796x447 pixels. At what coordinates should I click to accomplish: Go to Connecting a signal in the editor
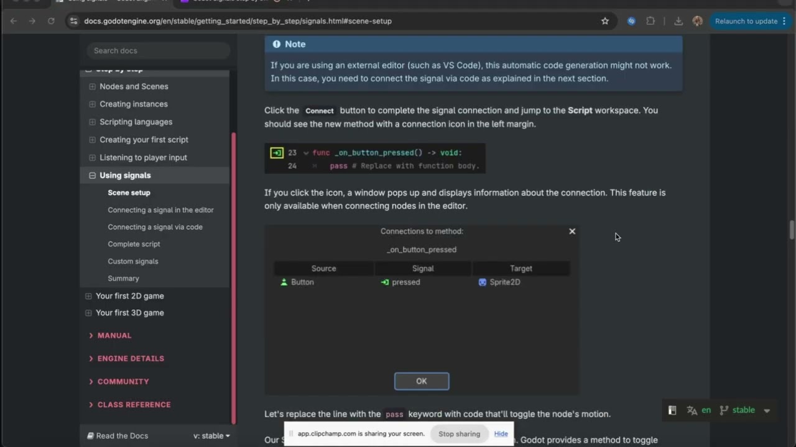click(160, 210)
